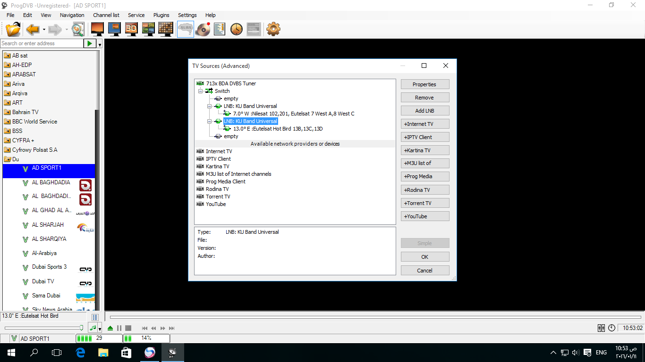Collapse the LNB node above Nilesat entry
645x362 pixels.
pyautogui.click(x=210, y=106)
